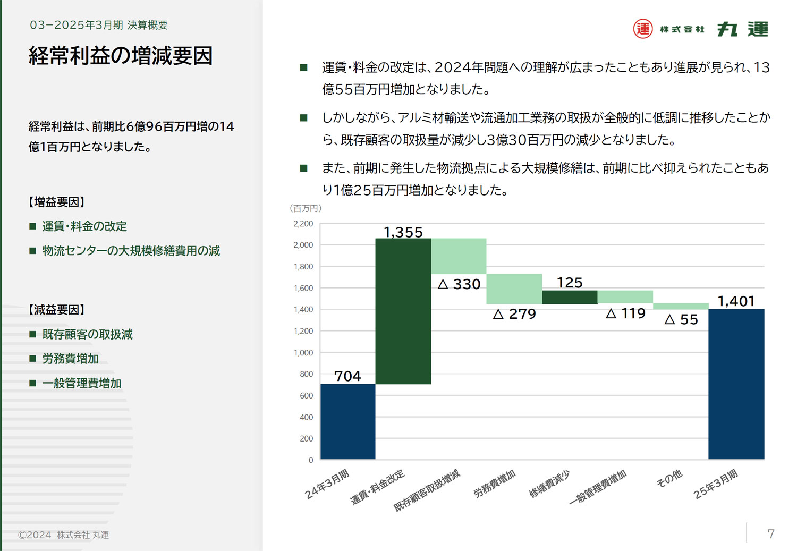Click the 【減益要因】 section heading
This screenshot has width=797, height=551.
57,310
